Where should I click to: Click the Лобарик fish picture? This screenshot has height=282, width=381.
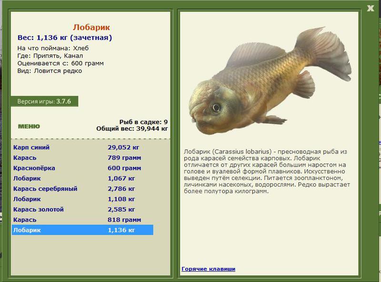(270, 81)
